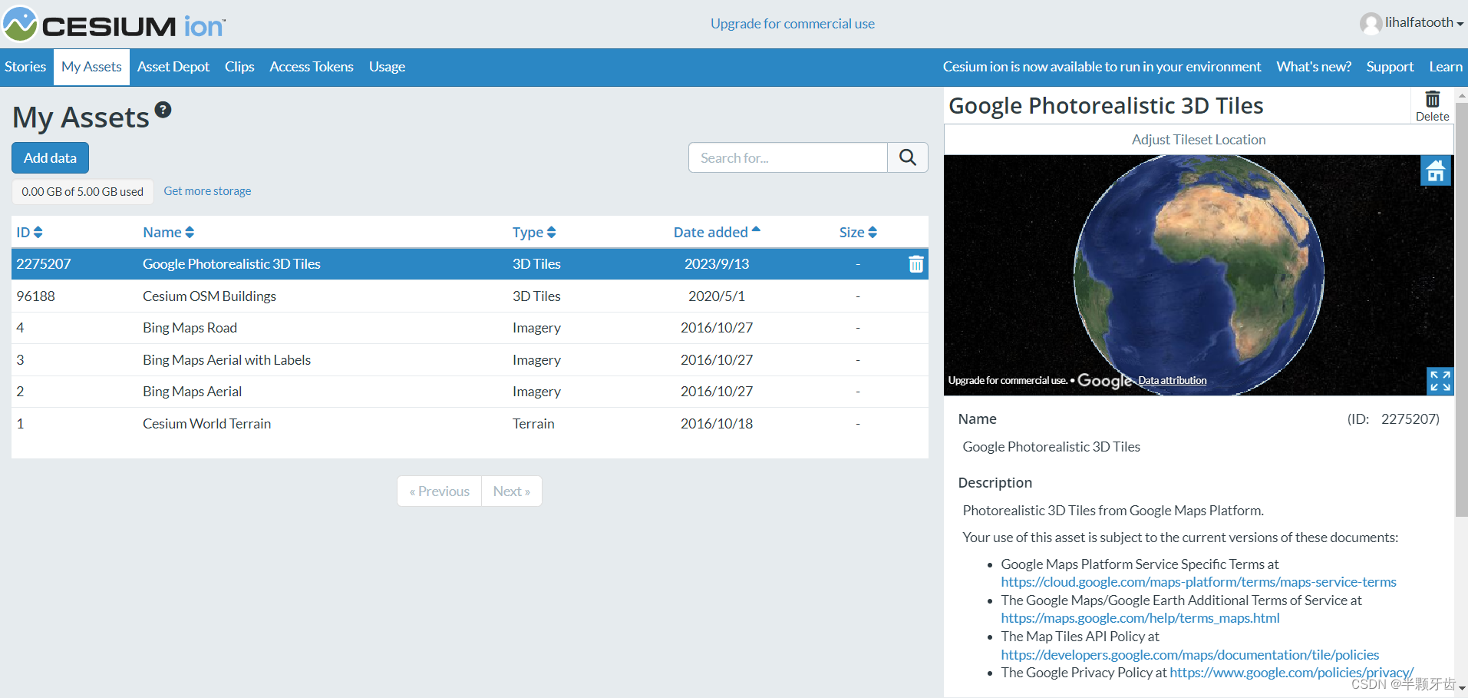This screenshot has height=698, width=1468.
Task: Open the Map Tiles API policies link
Action: point(1190,655)
